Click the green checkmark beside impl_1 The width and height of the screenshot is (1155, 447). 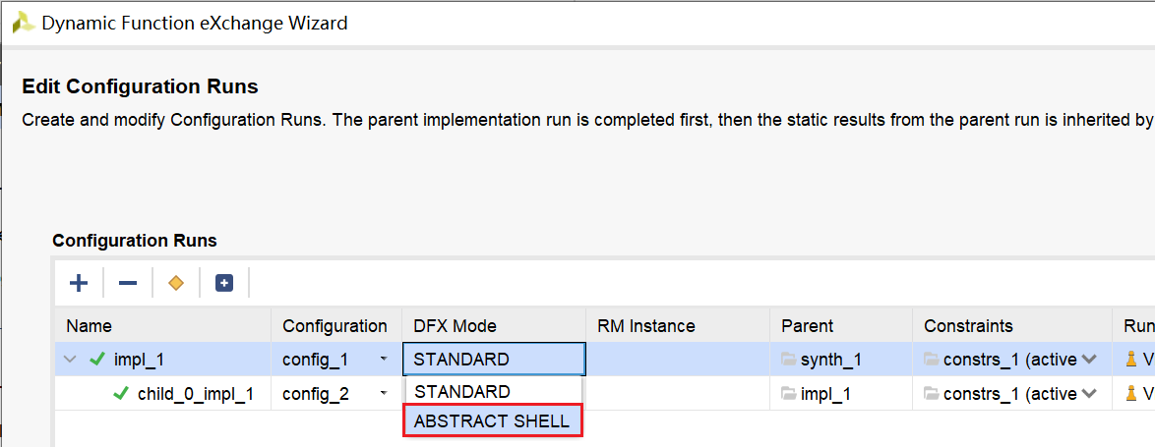96,360
